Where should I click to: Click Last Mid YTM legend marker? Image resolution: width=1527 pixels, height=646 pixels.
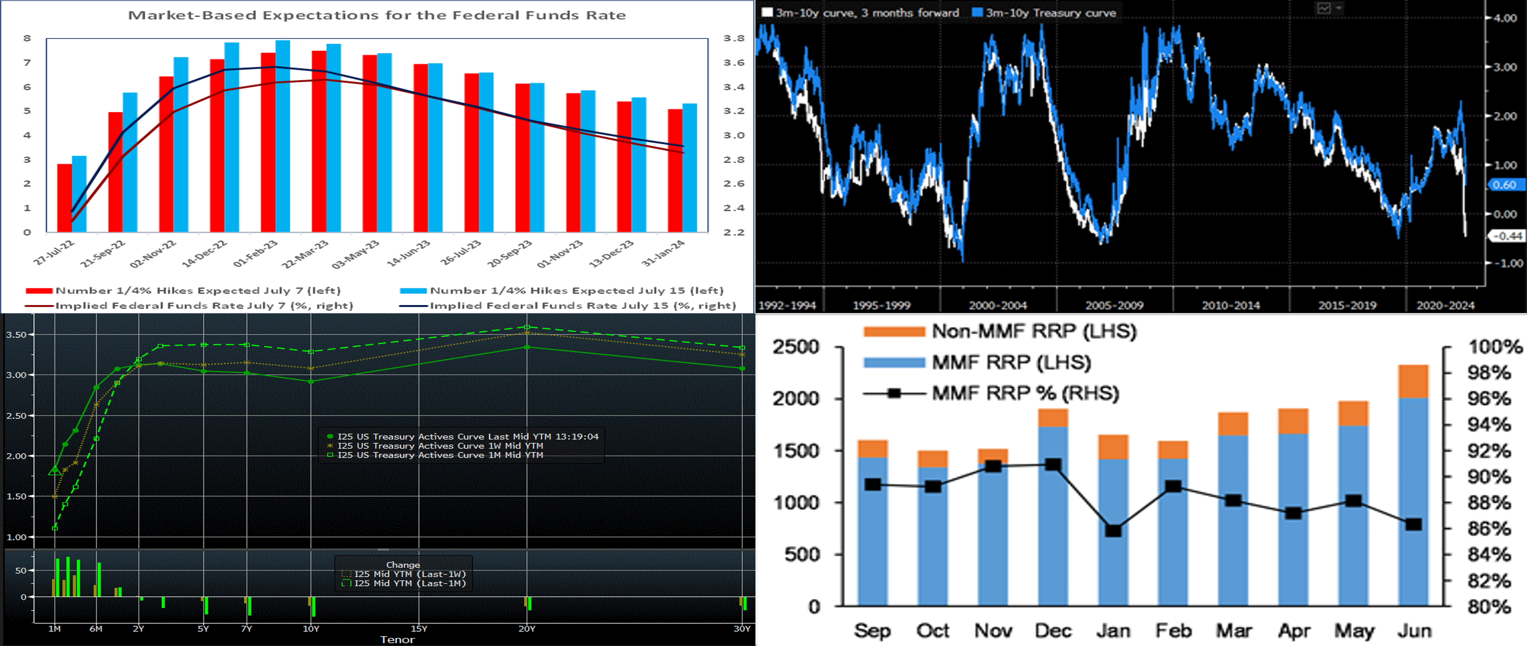[330, 437]
